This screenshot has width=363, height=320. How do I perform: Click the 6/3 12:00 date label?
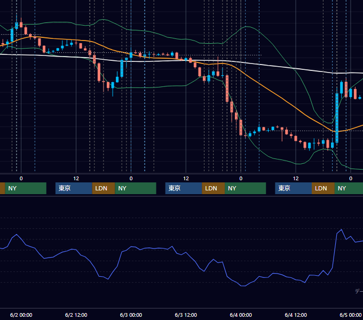coord(186,315)
